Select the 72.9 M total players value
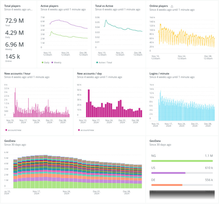Image resolution: width=219 pixels, height=204 pixels. 15,21
